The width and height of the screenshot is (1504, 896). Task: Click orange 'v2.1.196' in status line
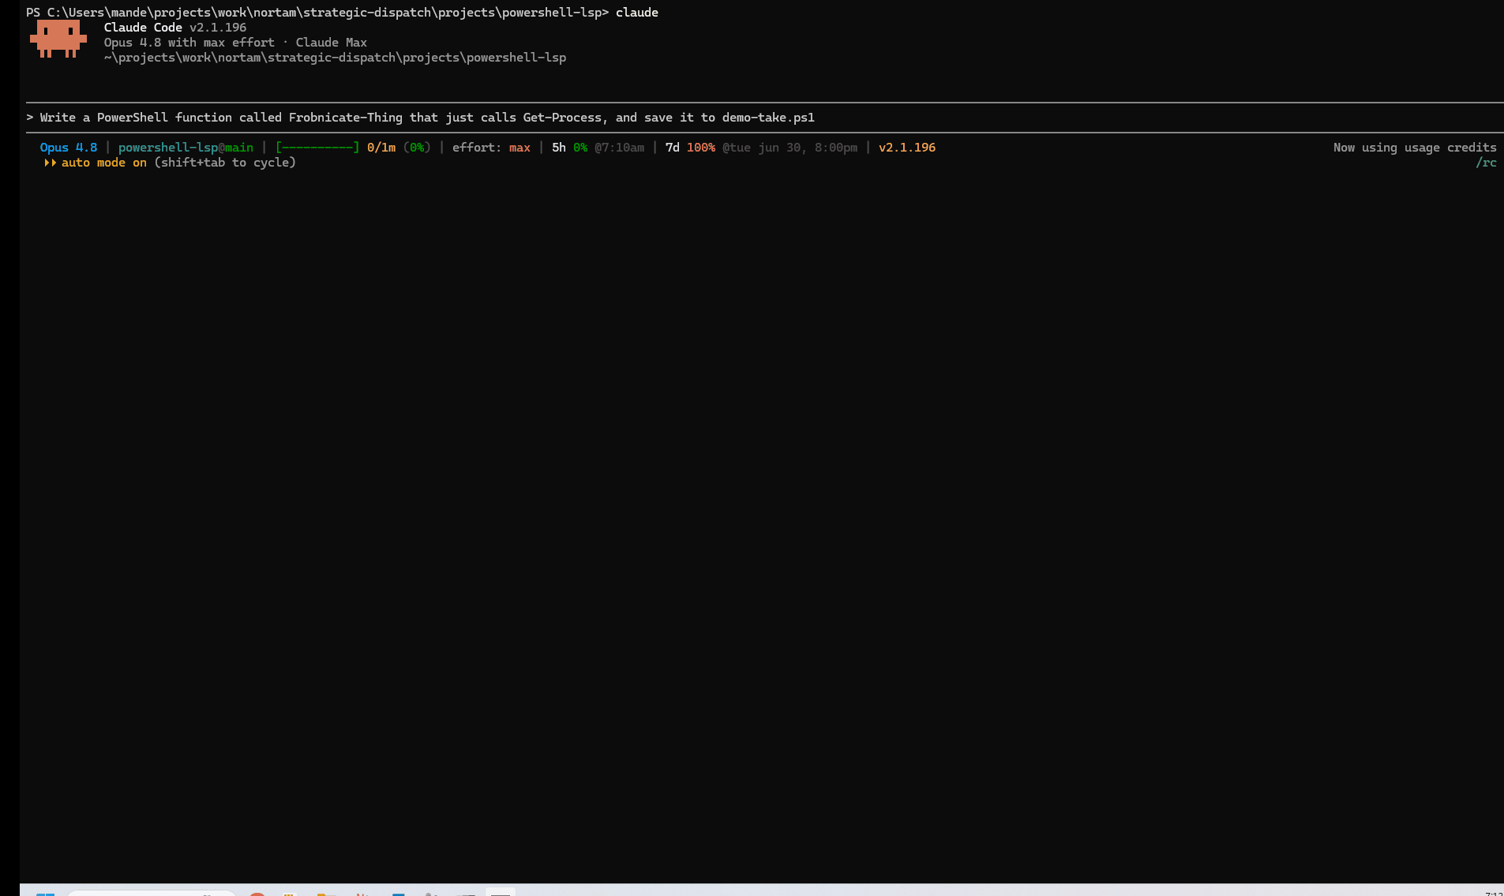pyautogui.click(x=907, y=148)
